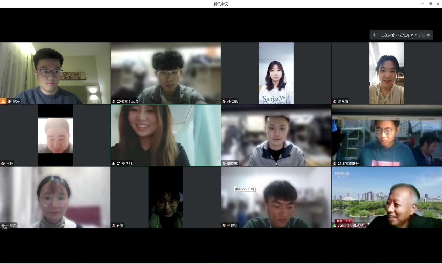Click 吴涛's active microphone icon
Viewport: 442px width, 264px height.
click(9, 101)
